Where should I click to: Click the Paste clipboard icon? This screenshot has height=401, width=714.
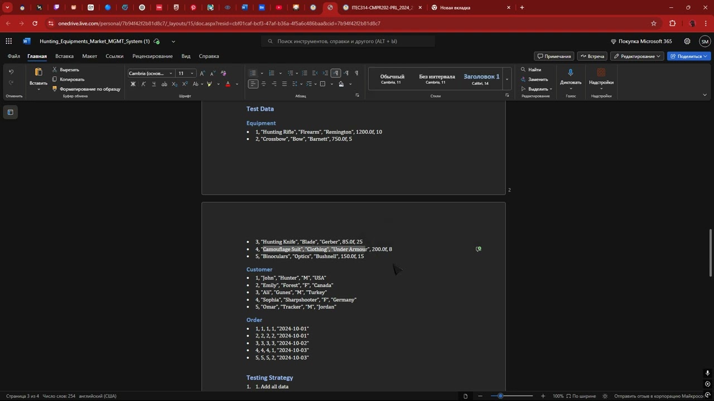click(x=38, y=72)
